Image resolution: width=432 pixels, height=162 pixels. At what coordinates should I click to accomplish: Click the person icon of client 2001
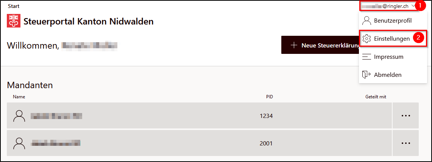[19, 143]
